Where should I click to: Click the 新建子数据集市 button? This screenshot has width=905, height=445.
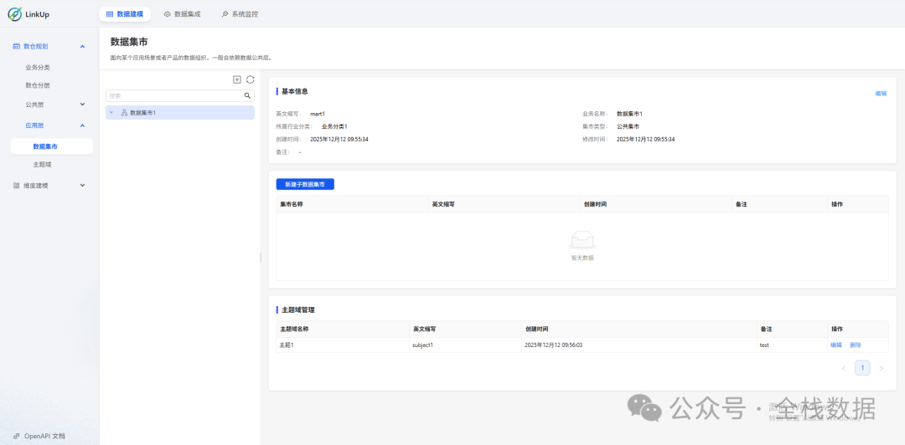[x=305, y=184]
